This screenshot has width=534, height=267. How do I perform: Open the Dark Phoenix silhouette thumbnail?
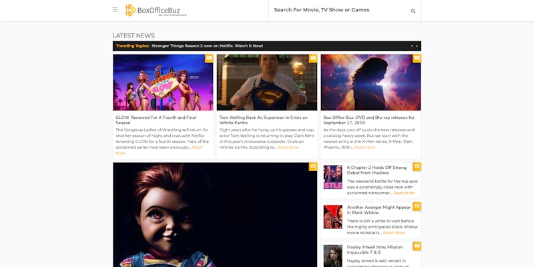371,82
